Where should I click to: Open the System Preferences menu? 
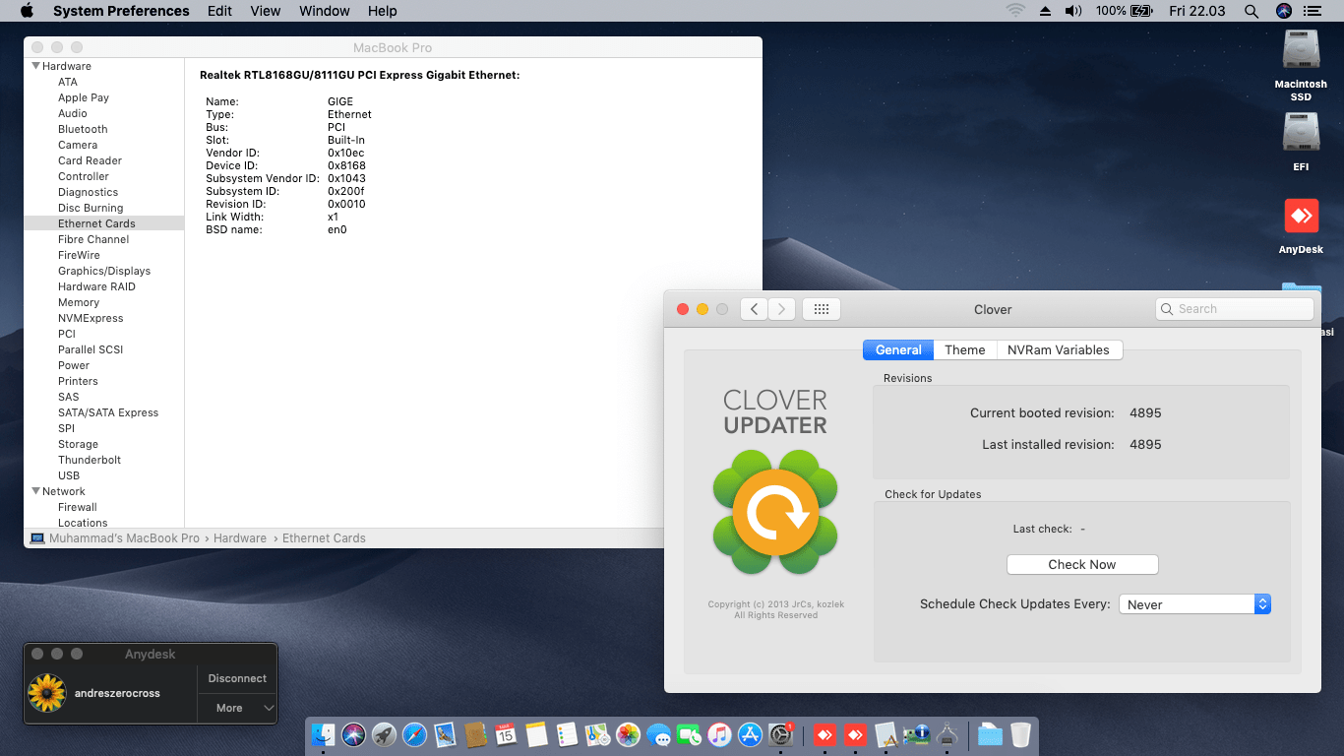point(121,11)
